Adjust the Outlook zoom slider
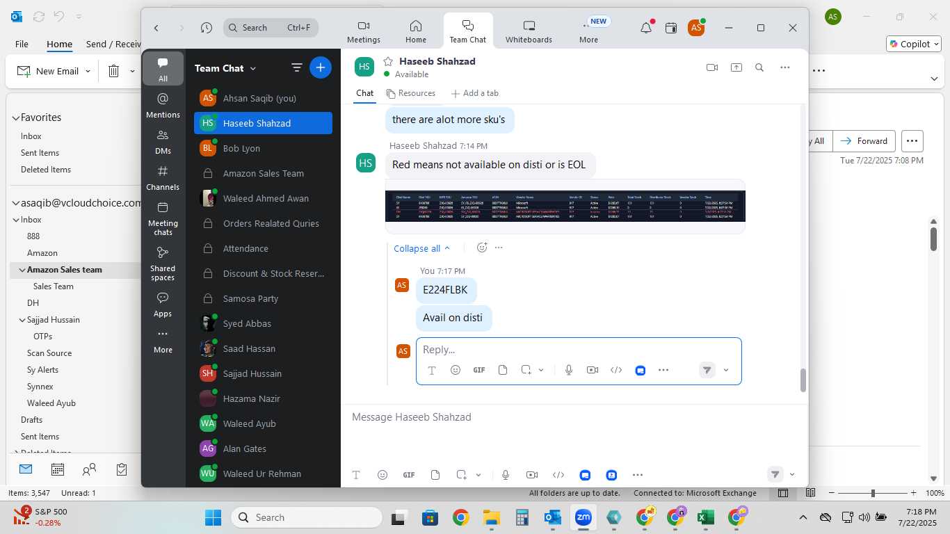The image size is (950, 534). [873, 493]
